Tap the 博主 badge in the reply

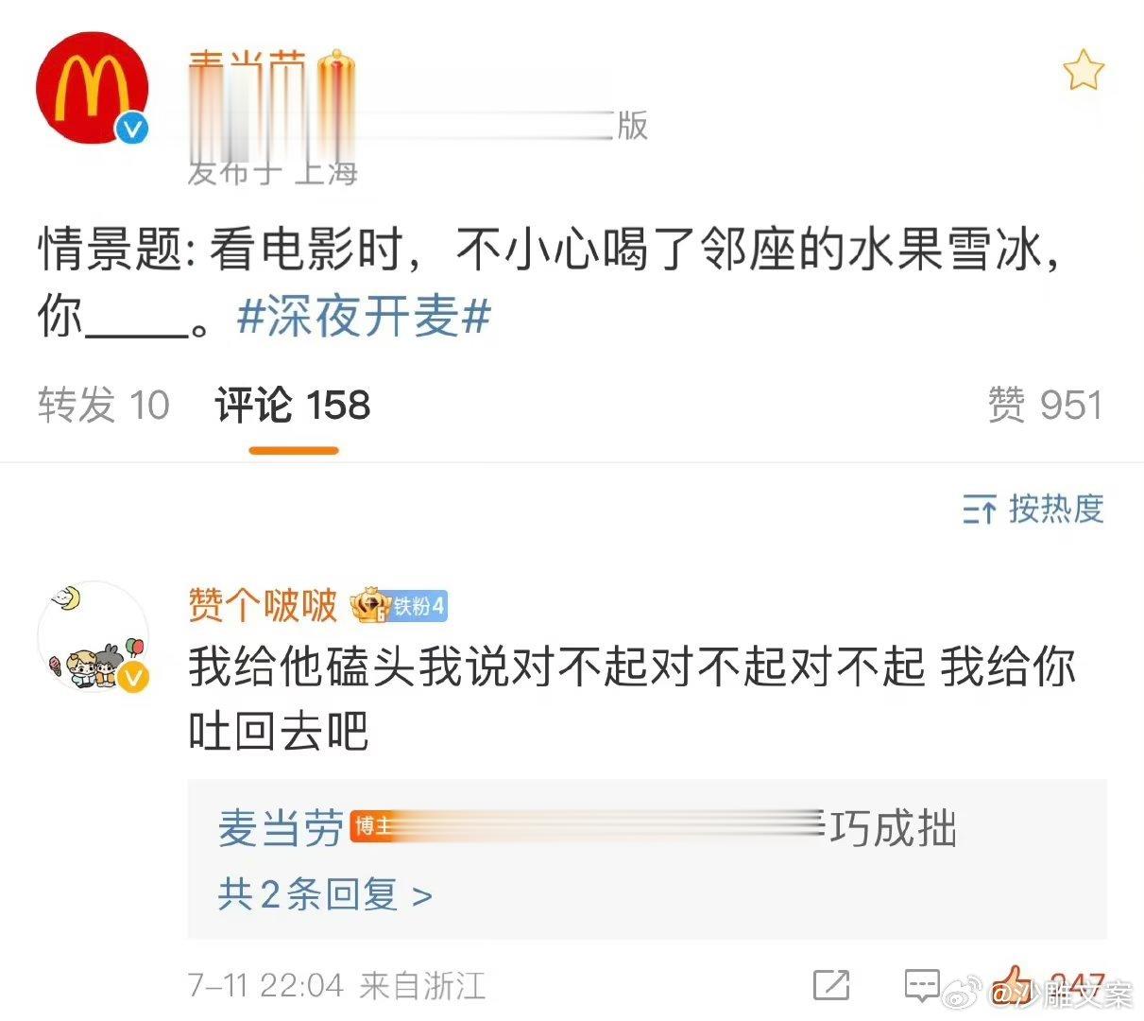coord(371,825)
